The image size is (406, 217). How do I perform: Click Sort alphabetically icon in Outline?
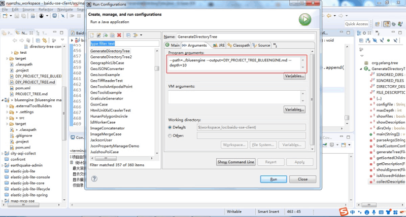click(x=368, y=41)
